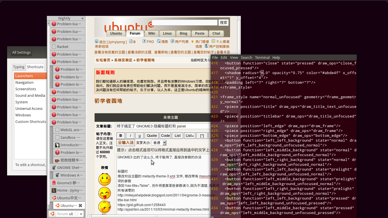Click the Code formatting button
Screen dimensions: 388x218
point(166,135)
